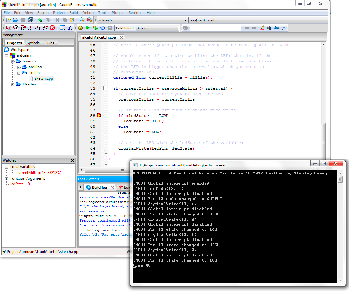Open the Debug menu
The height and width of the screenshot is (291, 349).
[x=88, y=13]
